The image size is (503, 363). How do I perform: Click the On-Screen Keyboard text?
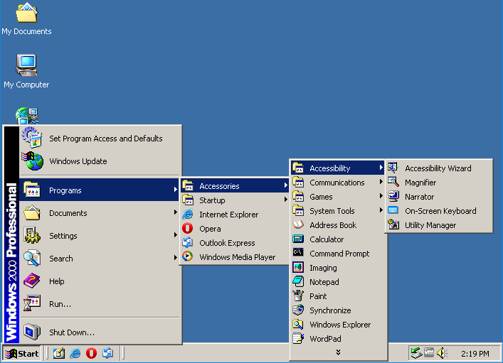coord(440,211)
